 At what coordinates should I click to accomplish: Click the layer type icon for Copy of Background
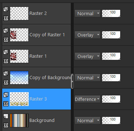pos(6,73)
